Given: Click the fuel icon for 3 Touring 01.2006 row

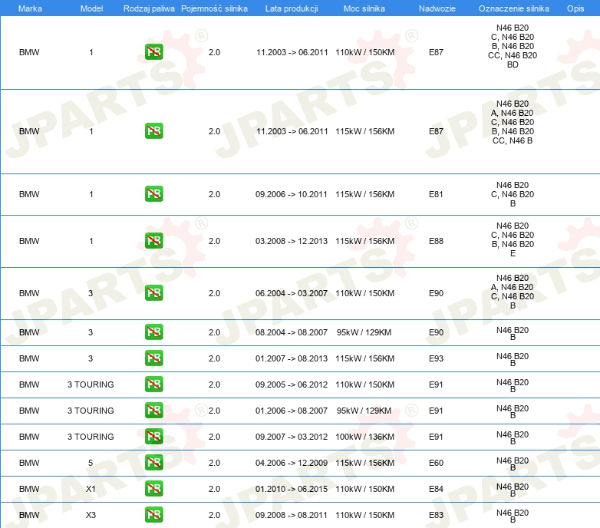Looking at the screenshot, I should pyautogui.click(x=153, y=410).
